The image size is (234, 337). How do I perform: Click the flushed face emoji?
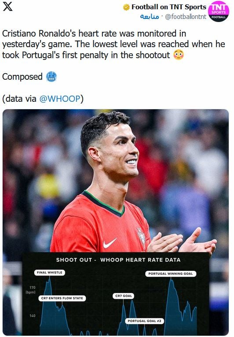coord(179,55)
